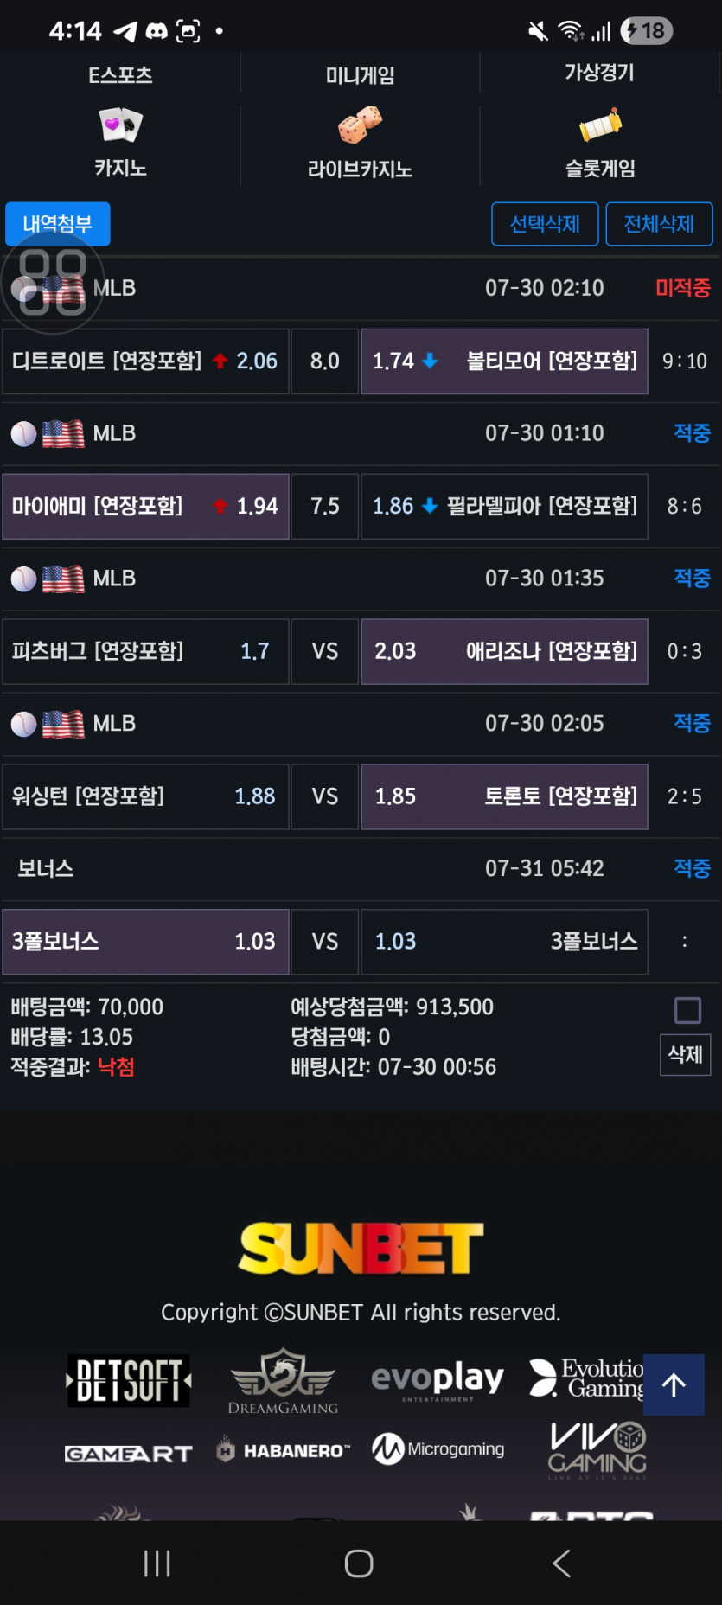
Task: Select the 볼티모어 [연장포함] odds cell
Action: tap(504, 361)
